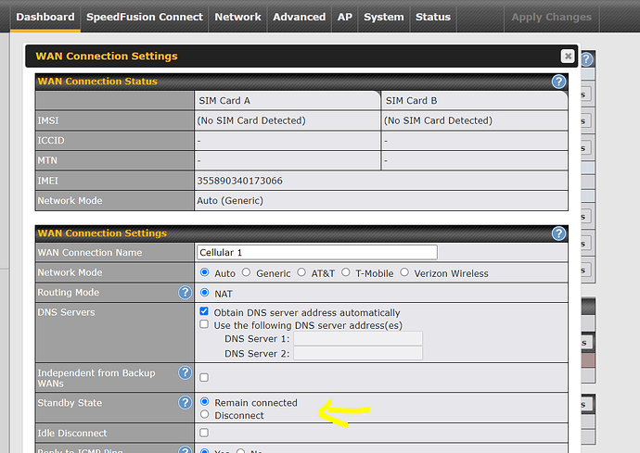Click the WAN Connection Name input field
This screenshot has width=640, height=453.
[316, 253]
